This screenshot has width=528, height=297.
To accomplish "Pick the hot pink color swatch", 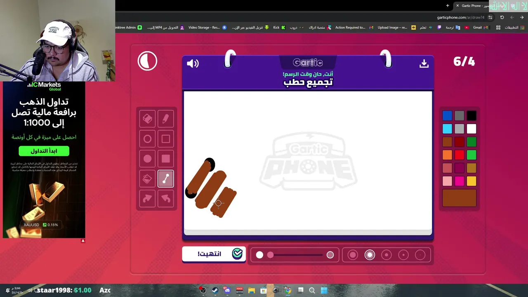I will click(x=459, y=181).
